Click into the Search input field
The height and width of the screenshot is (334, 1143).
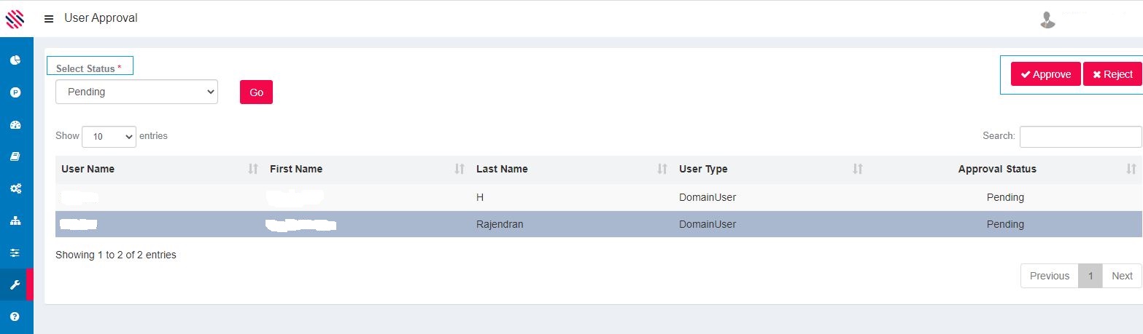[x=1080, y=136]
